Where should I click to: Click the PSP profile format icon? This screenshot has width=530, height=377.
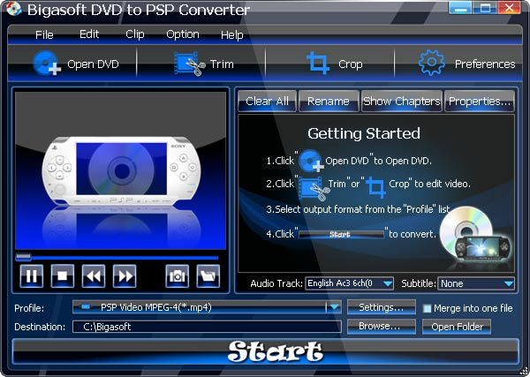coord(86,307)
